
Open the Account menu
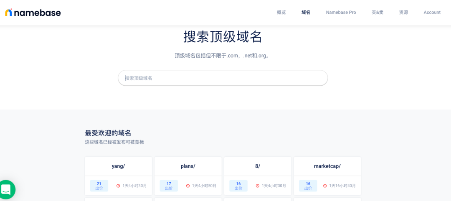click(432, 13)
